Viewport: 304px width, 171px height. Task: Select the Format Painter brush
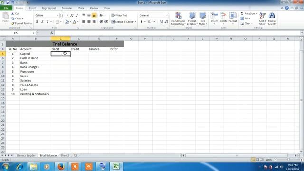[x=13, y=23]
